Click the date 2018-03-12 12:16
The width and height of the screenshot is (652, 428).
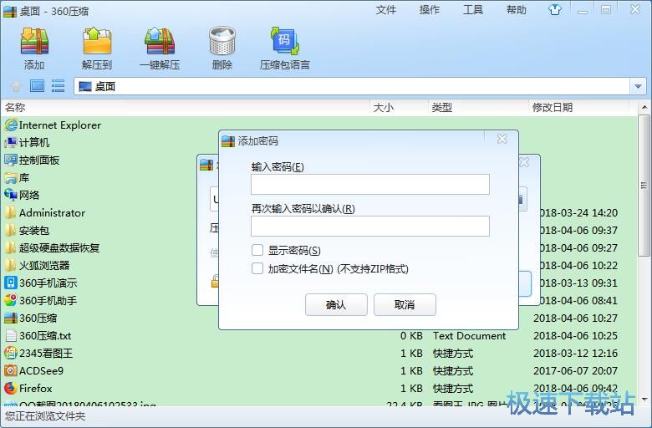pyautogui.click(x=575, y=353)
